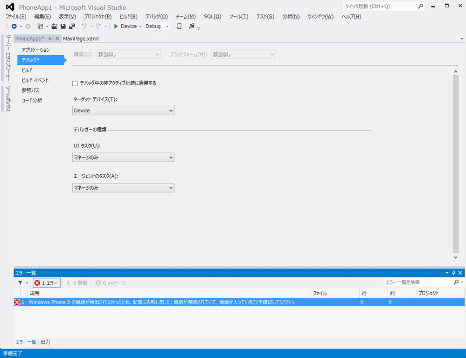Open the エージェントのタスク dropdown
Image resolution: width=466 pixels, height=358 pixels.
[123, 188]
